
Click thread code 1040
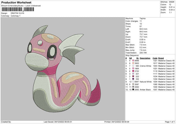(155, 87)
